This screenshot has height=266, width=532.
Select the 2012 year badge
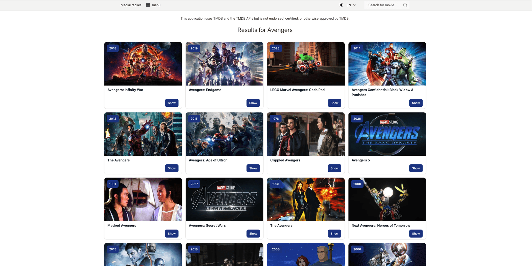click(113, 119)
